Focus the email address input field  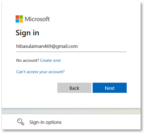[x=71, y=46]
